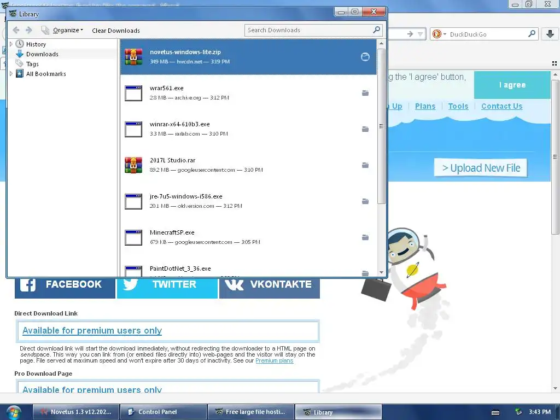Click the downloads list scrollbar thumb
This screenshot has height=420, width=560.
[381, 126]
